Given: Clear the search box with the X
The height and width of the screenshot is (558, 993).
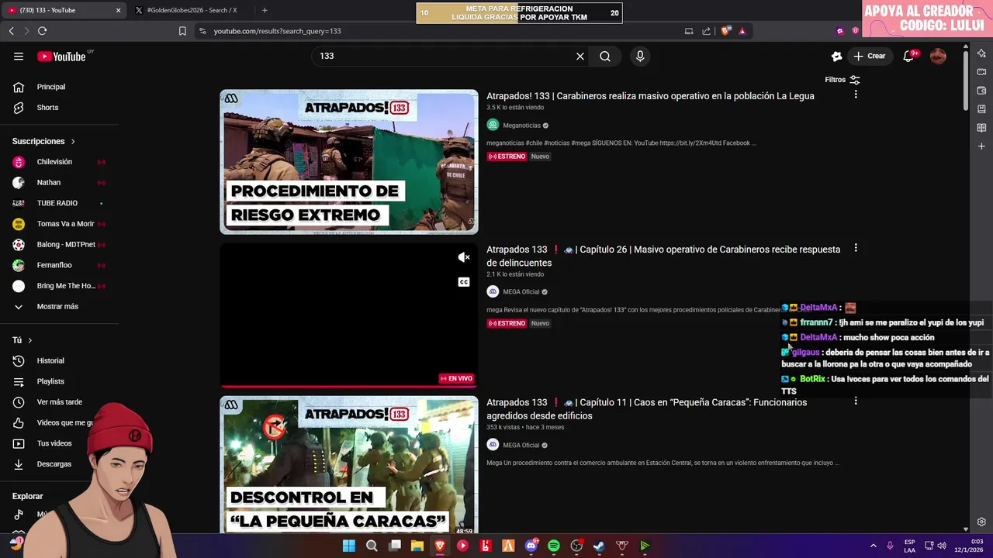Looking at the screenshot, I should 580,56.
